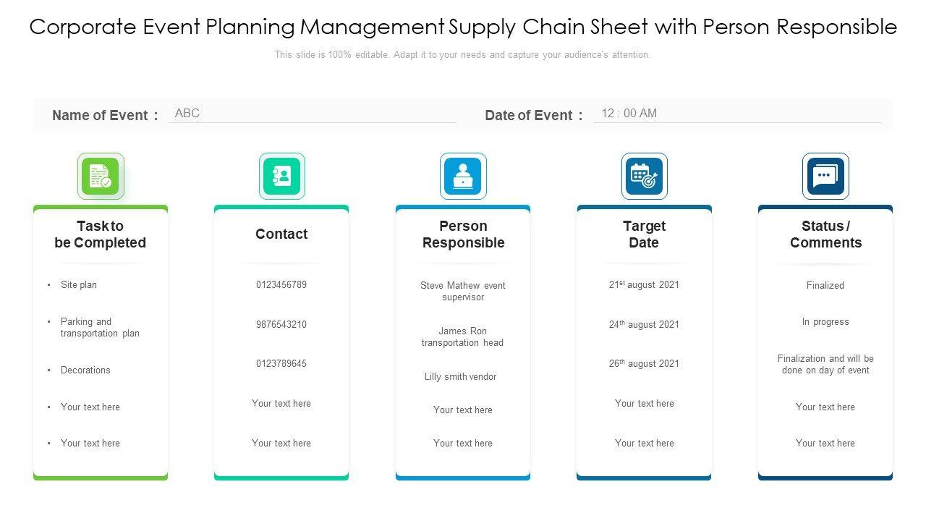Click the Status Comments chat bubble icon
The image size is (926, 521).
pyautogui.click(x=825, y=176)
